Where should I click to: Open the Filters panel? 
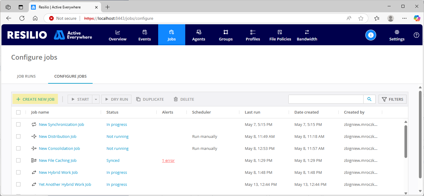tap(392, 99)
